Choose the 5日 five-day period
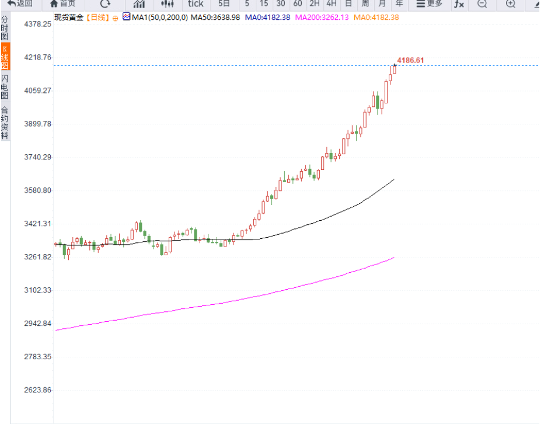 [224, 4]
